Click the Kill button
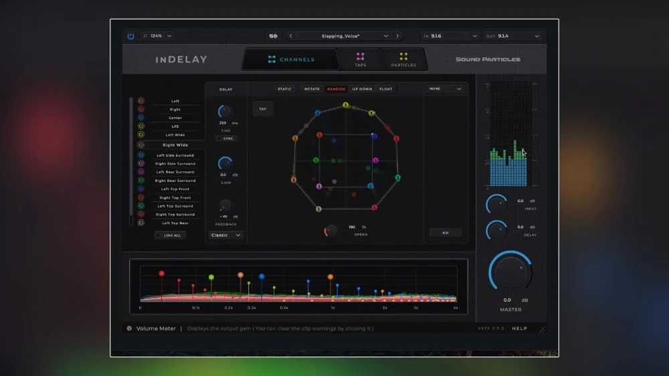 [x=446, y=233]
